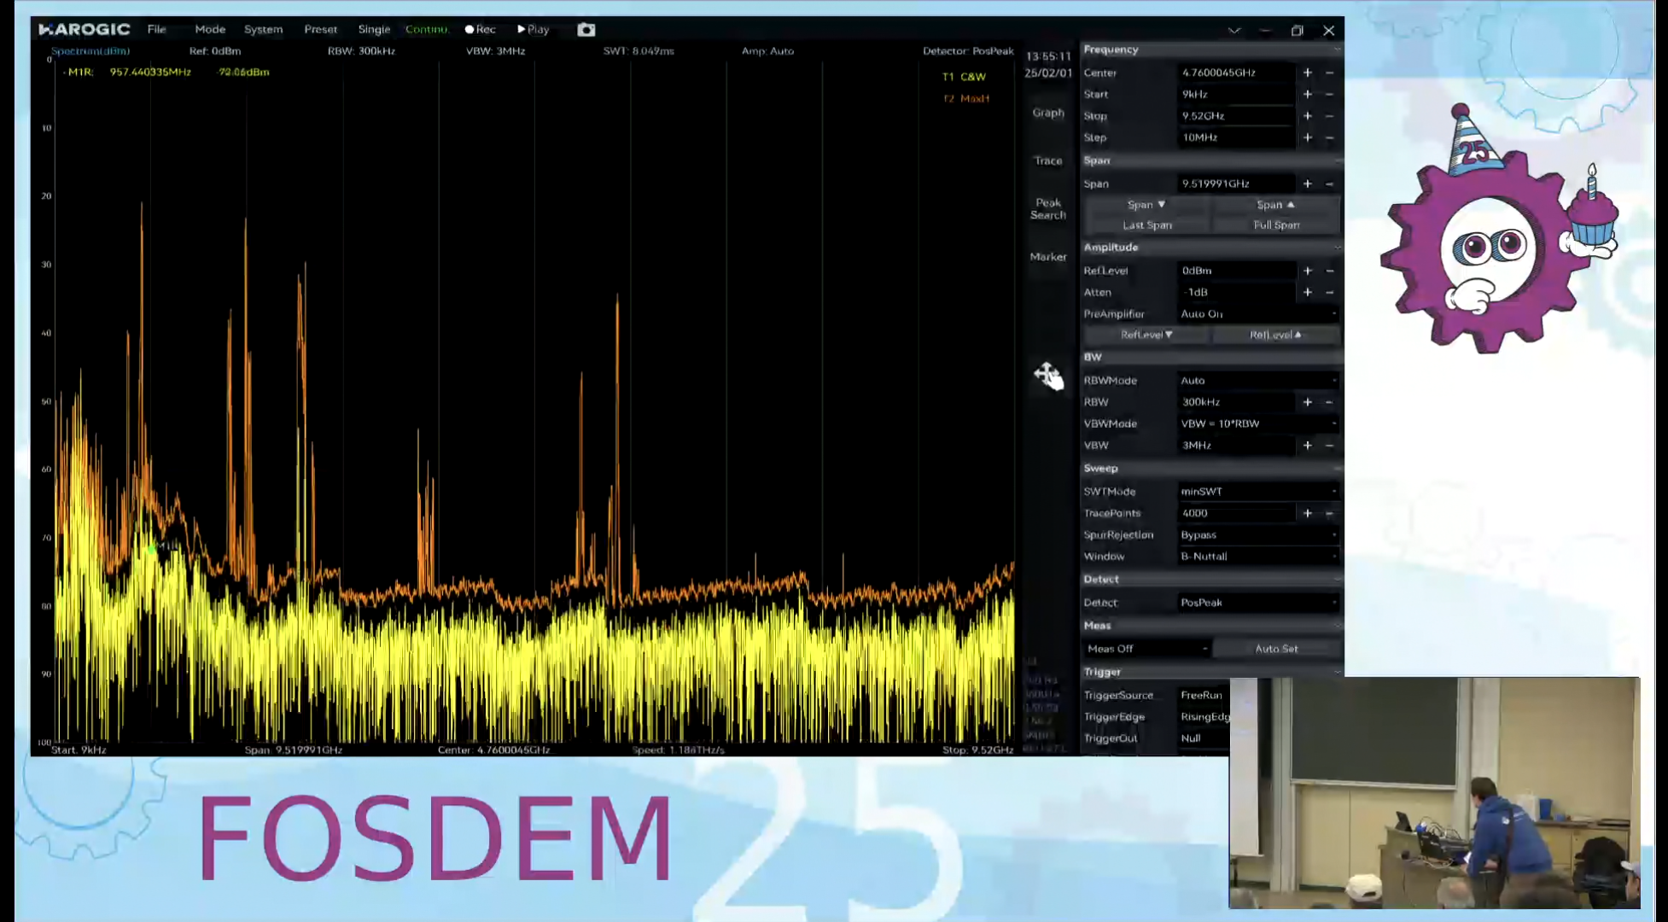1668x922 pixels.
Task: Increase Ref.Level with plus
Action: tap(1307, 271)
